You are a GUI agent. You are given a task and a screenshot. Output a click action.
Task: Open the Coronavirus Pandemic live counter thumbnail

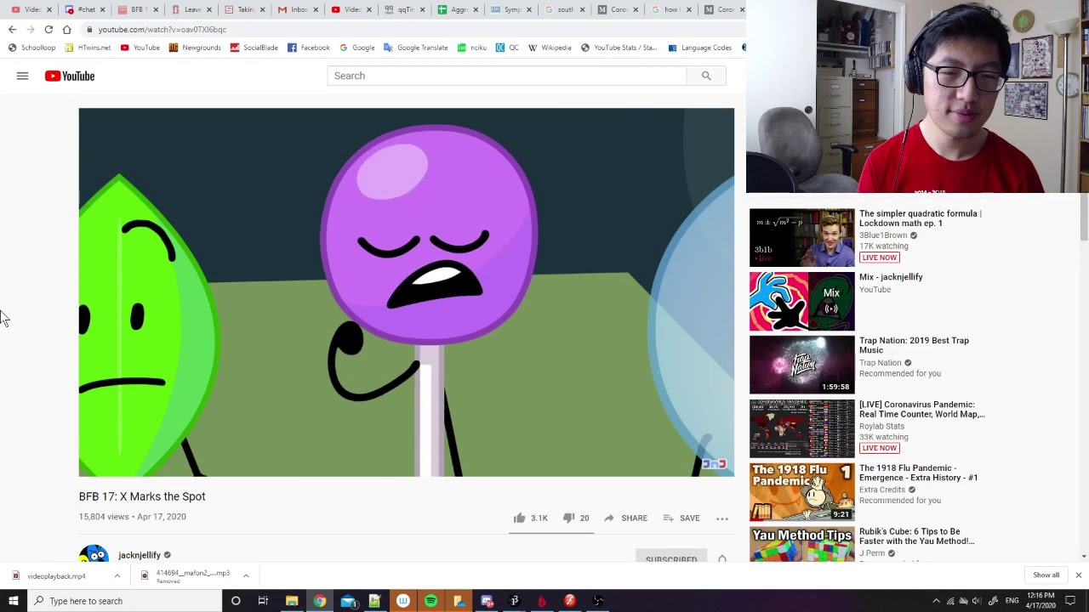(x=801, y=428)
